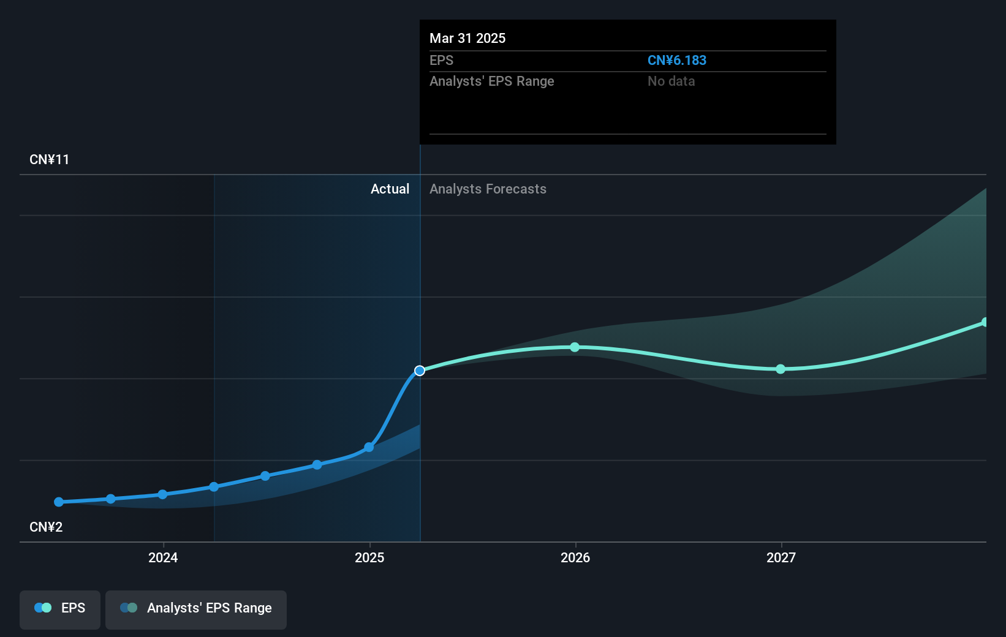This screenshot has height=637, width=1006.
Task: Click the Actual section label
Action: [x=390, y=189]
